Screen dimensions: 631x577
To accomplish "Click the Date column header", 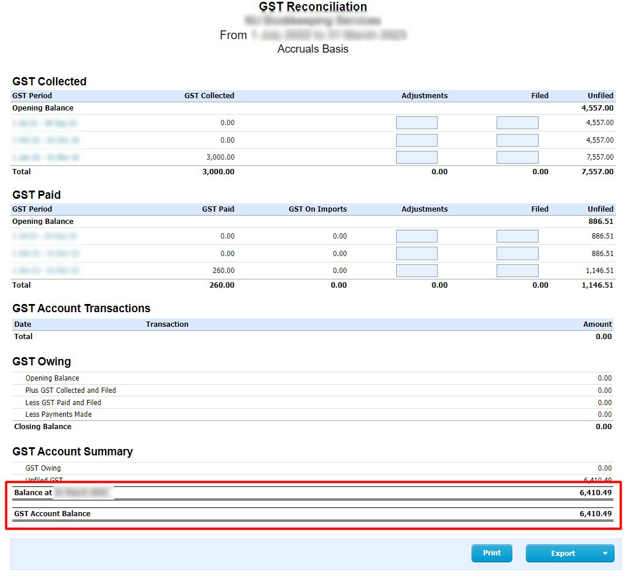I will coord(23,324).
